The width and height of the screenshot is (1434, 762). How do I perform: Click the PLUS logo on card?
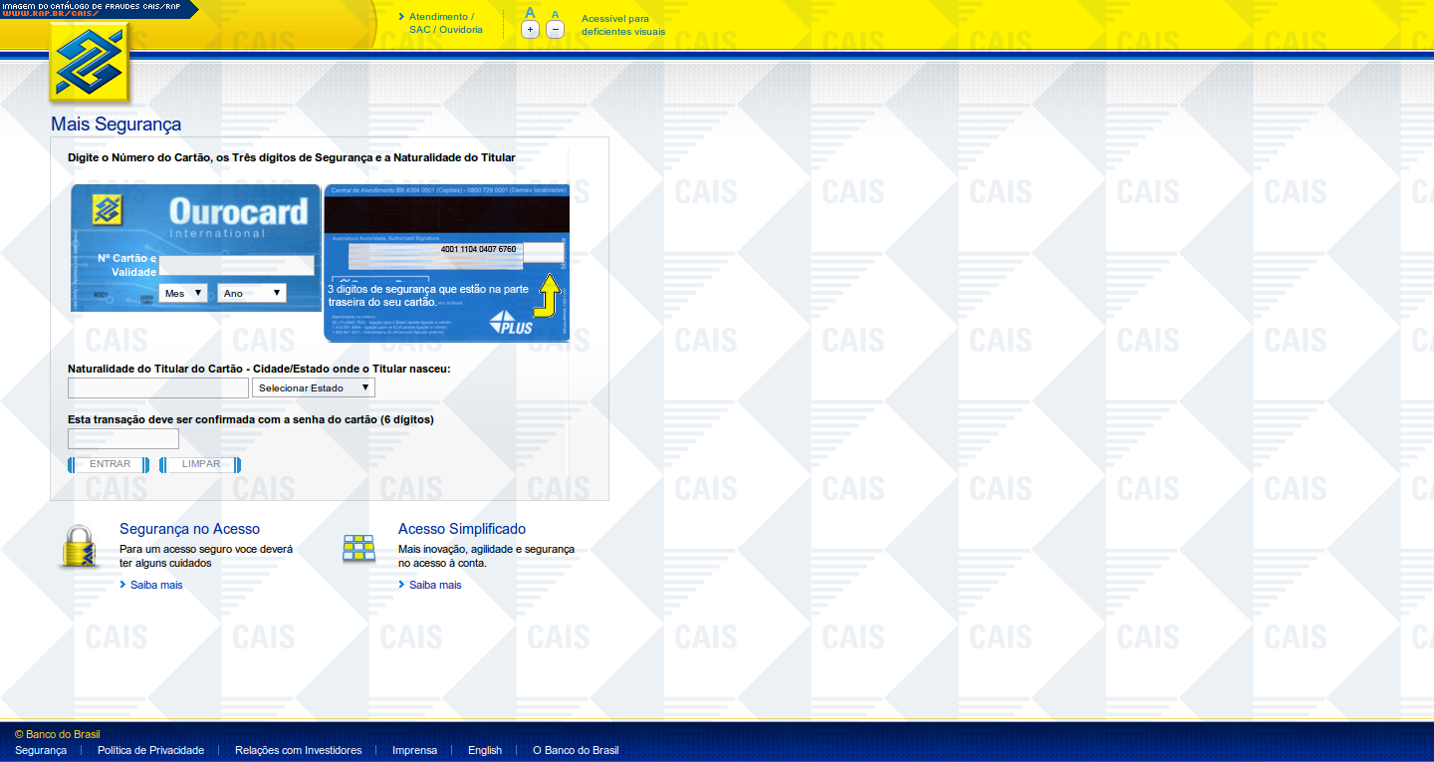511,323
